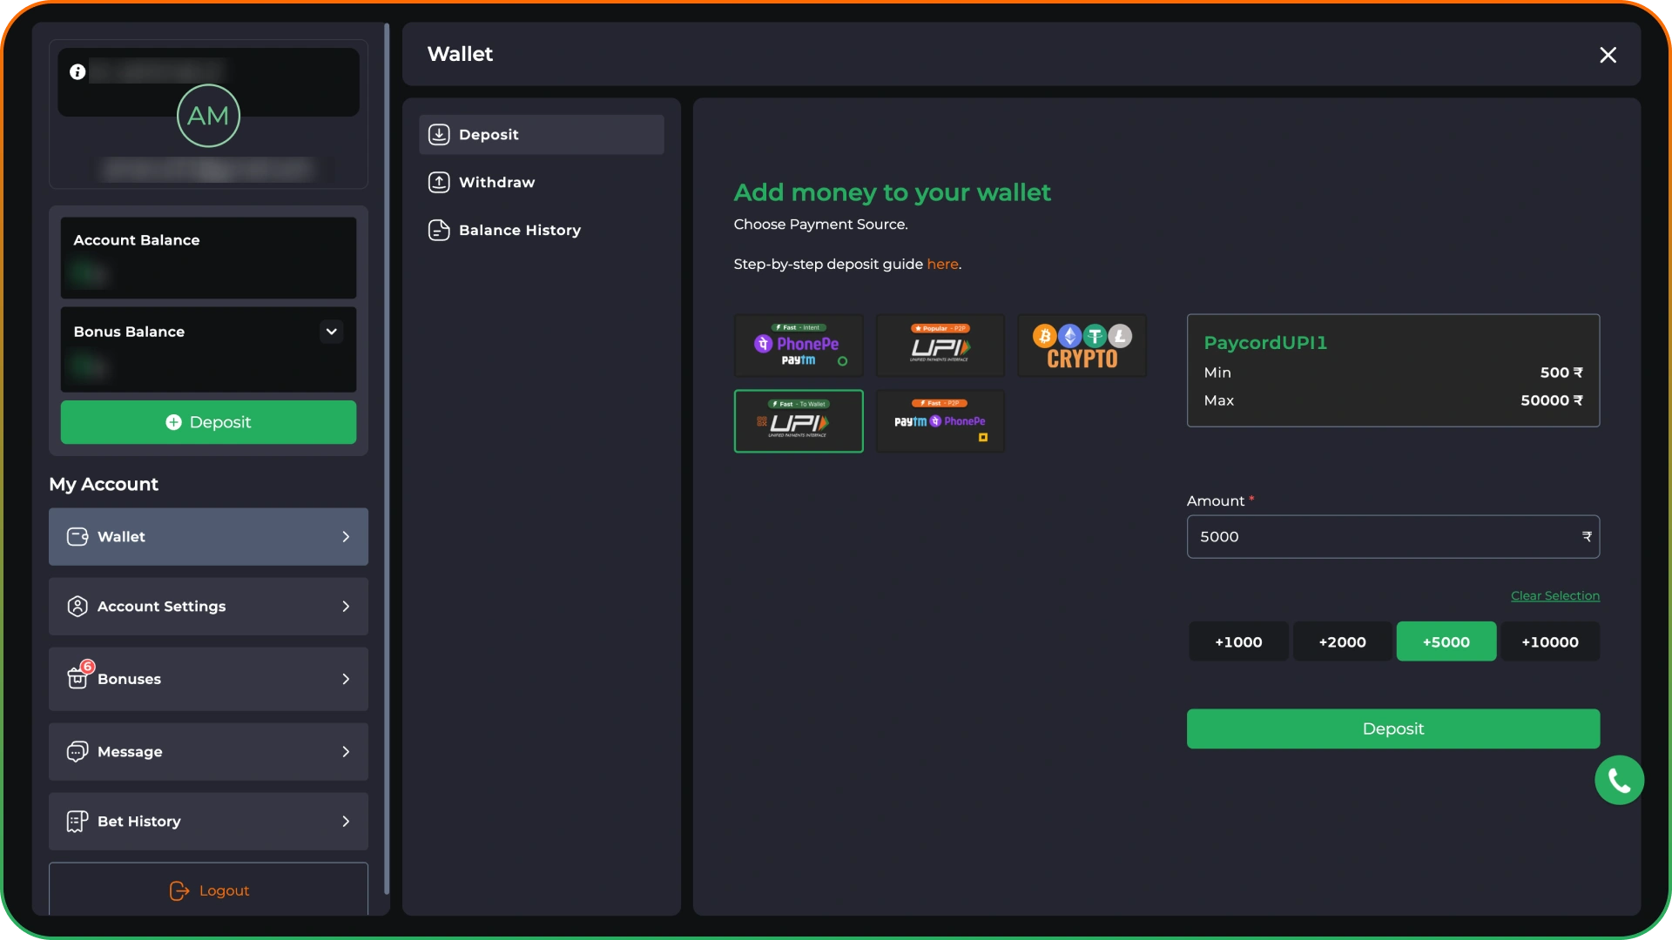1672x940 pixels.
Task: Switch to the Balance History tab
Action: point(541,231)
